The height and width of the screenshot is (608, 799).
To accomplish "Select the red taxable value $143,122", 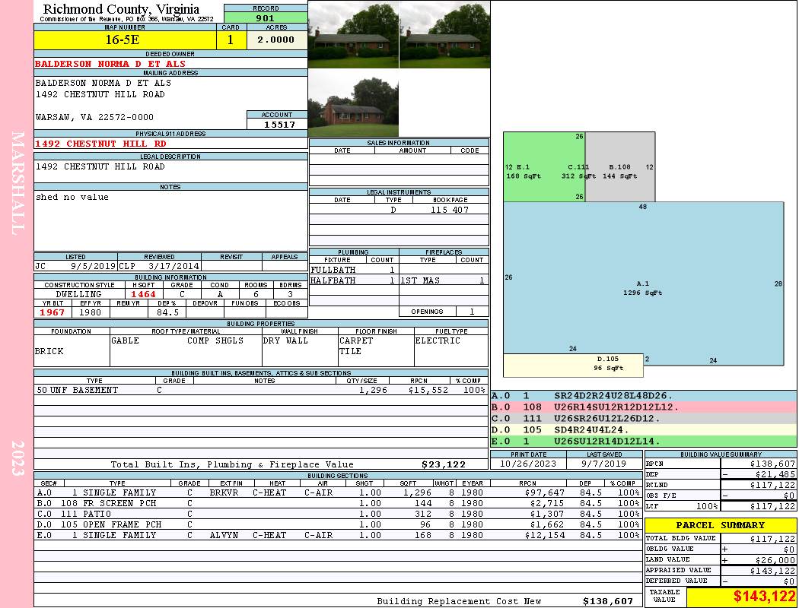I will pyautogui.click(x=742, y=597).
